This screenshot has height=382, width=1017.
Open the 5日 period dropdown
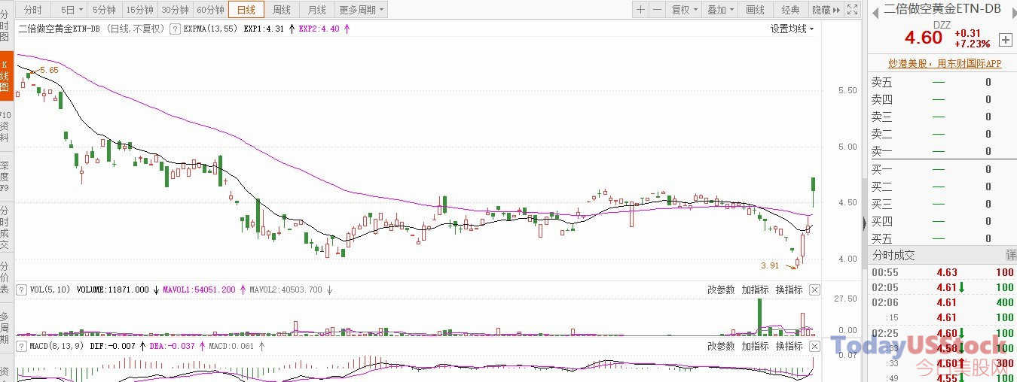point(72,10)
